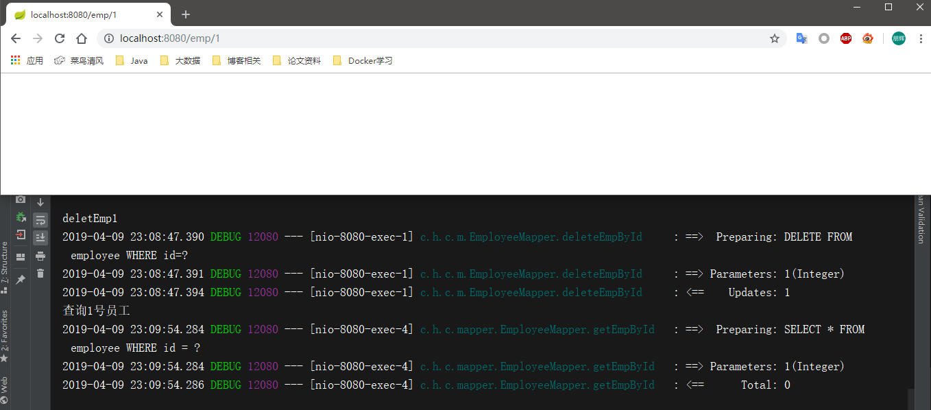This screenshot has width=931, height=410.
Task: Open the Chrome home page
Action: 82,38
